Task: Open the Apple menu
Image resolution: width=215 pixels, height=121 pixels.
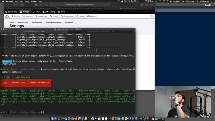Action: click(x=3, y=1)
